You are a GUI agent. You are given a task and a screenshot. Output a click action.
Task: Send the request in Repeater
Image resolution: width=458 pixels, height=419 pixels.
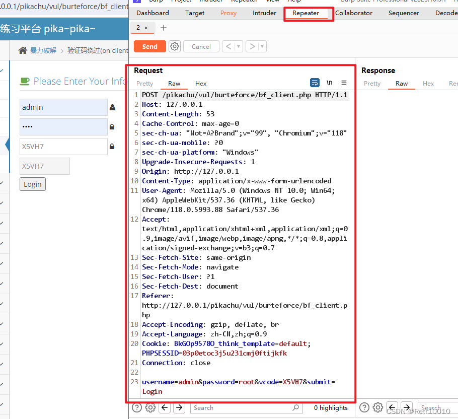150,46
